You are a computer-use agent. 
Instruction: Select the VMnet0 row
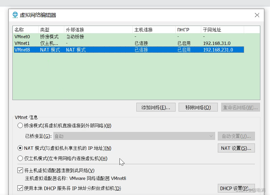point(129,37)
